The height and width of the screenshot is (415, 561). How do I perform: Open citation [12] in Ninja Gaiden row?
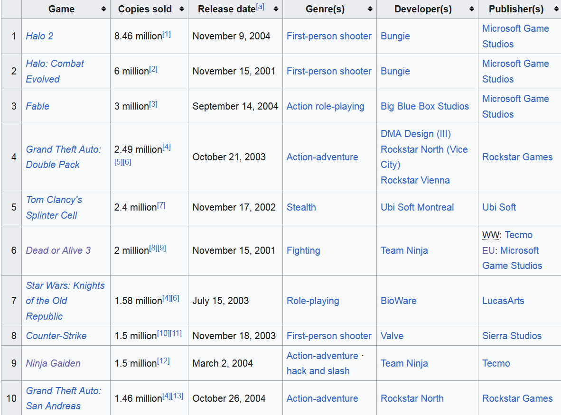tap(163, 360)
